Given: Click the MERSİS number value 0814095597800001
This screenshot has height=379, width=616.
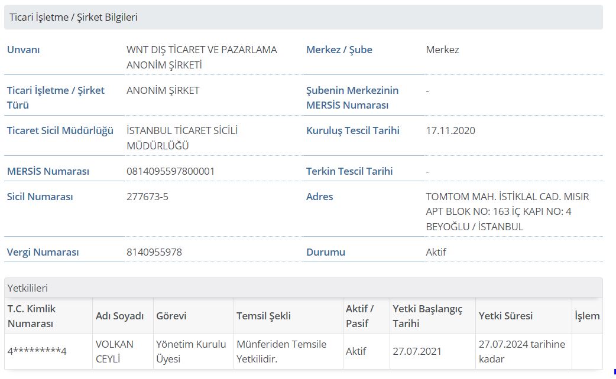Looking at the screenshot, I should tap(170, 171).
